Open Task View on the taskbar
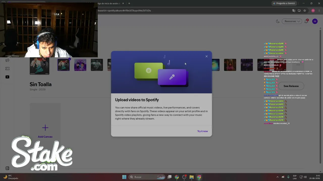The width and height of the screenshot is (323, 181). click(x=170, y=177)
